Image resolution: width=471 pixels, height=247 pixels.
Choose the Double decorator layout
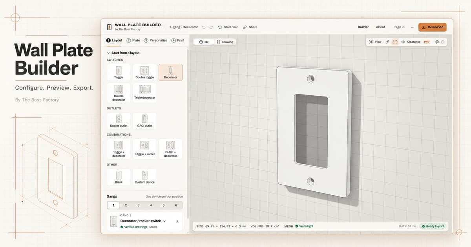(x=119, y=93)
